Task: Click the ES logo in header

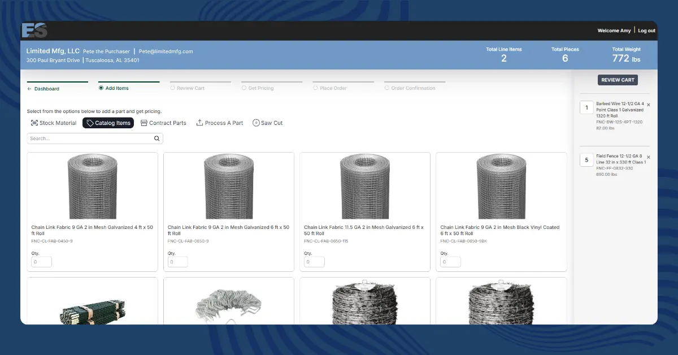Action: tap(34, 31)
